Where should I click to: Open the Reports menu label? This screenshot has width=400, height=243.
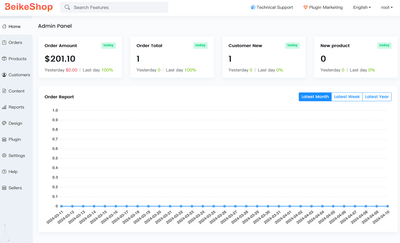(x=16, y=107)
